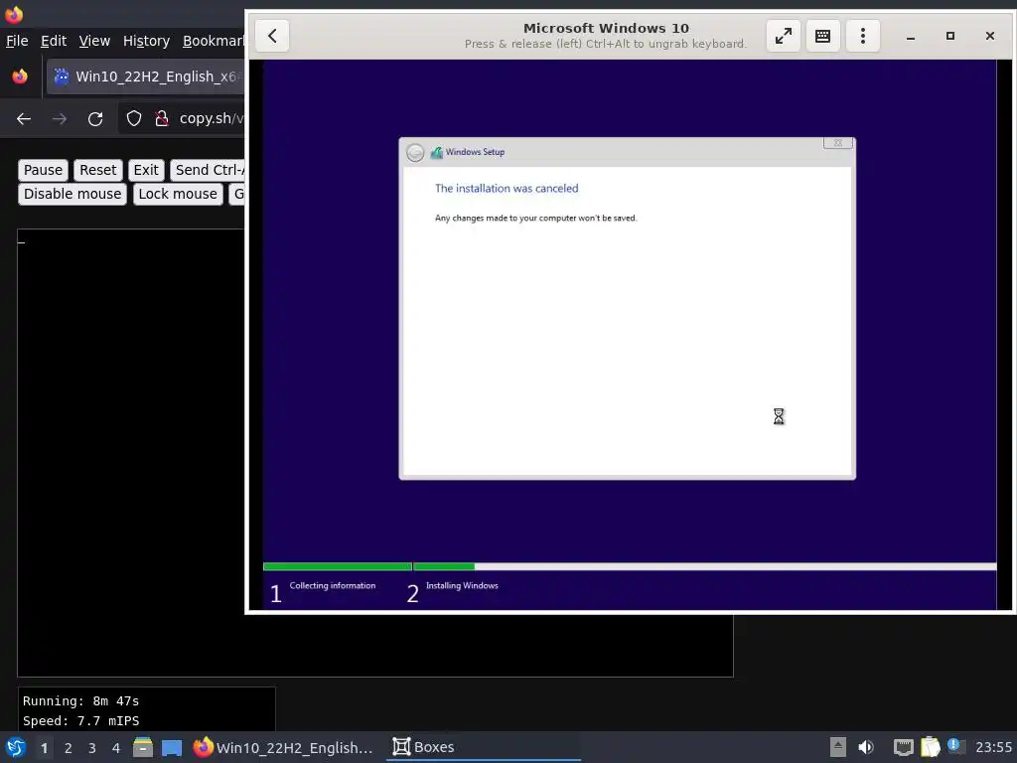Image resolution: width=1017 pixels, height=763 pixels.
Task: Click Firefox back navigation arrow
Action: click(x=24, y=119)
